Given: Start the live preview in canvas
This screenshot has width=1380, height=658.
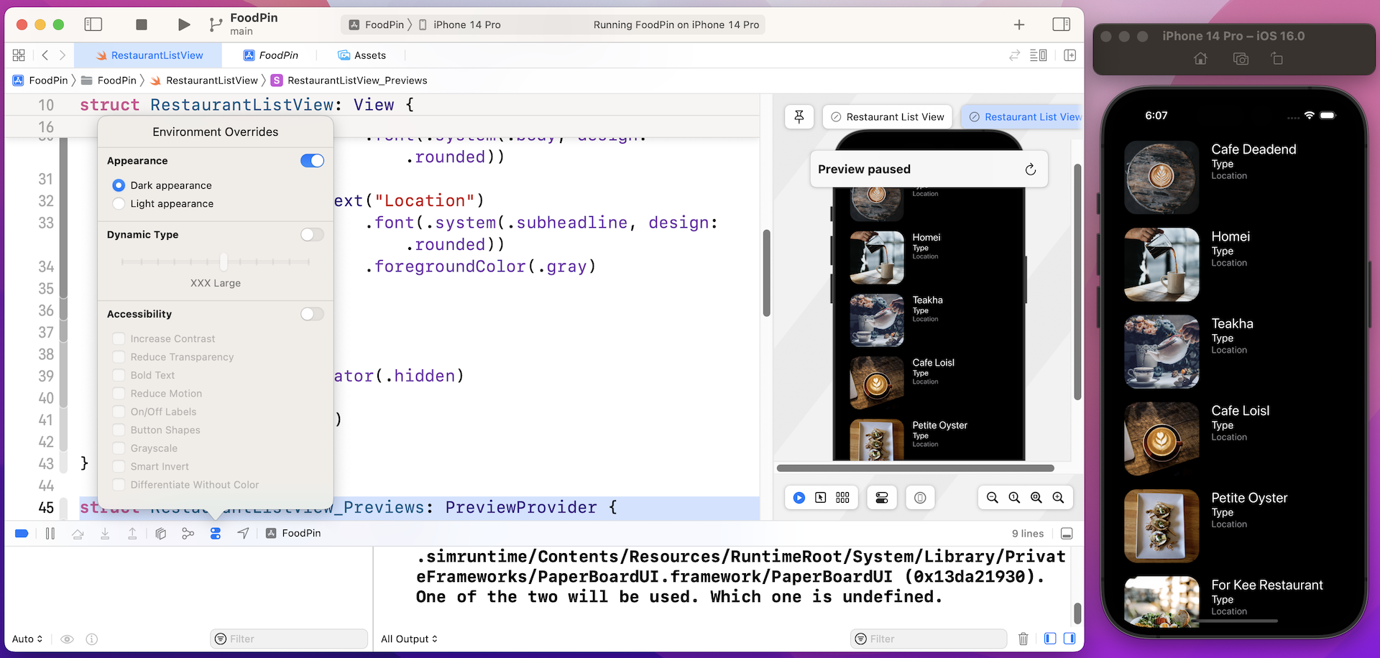Looking at the screenshot, I should click(x=799, y=497).
